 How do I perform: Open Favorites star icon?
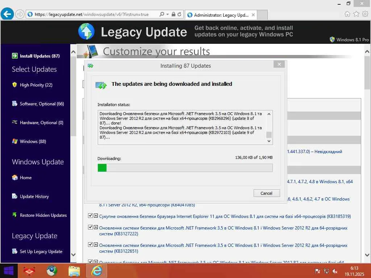coord(356,14)
